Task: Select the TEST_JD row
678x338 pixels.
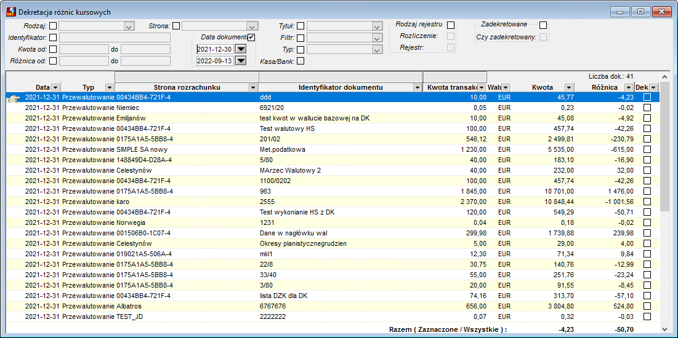Action: tap(333, 316)
